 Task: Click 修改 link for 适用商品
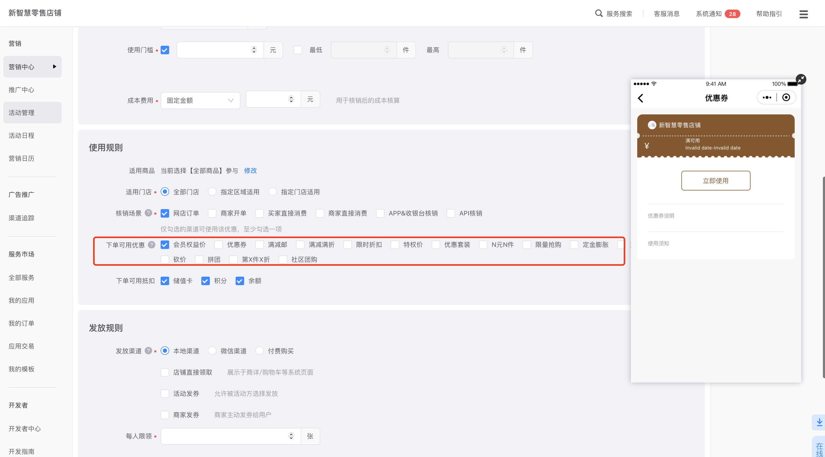pos(250,171)
